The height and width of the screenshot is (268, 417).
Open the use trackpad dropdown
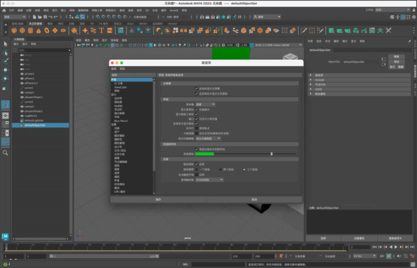point(209,180)
